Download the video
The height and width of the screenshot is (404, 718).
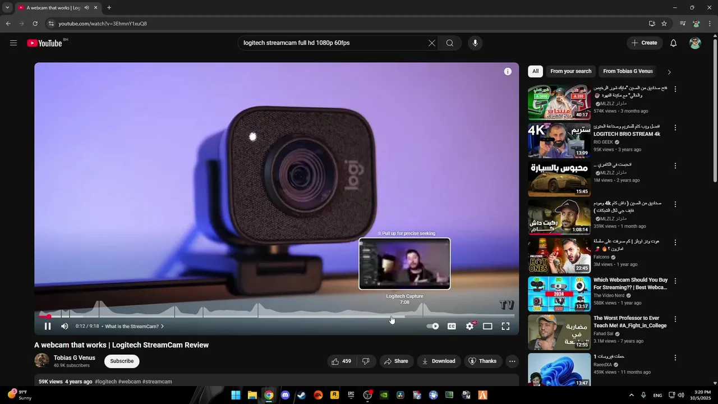439,361
